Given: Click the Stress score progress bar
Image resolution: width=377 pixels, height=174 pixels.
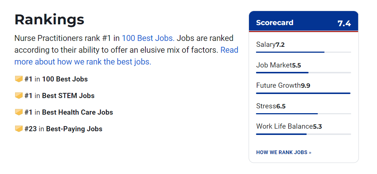Looking at the screenshot, I should pyautogui.click(x=303, y=114).
